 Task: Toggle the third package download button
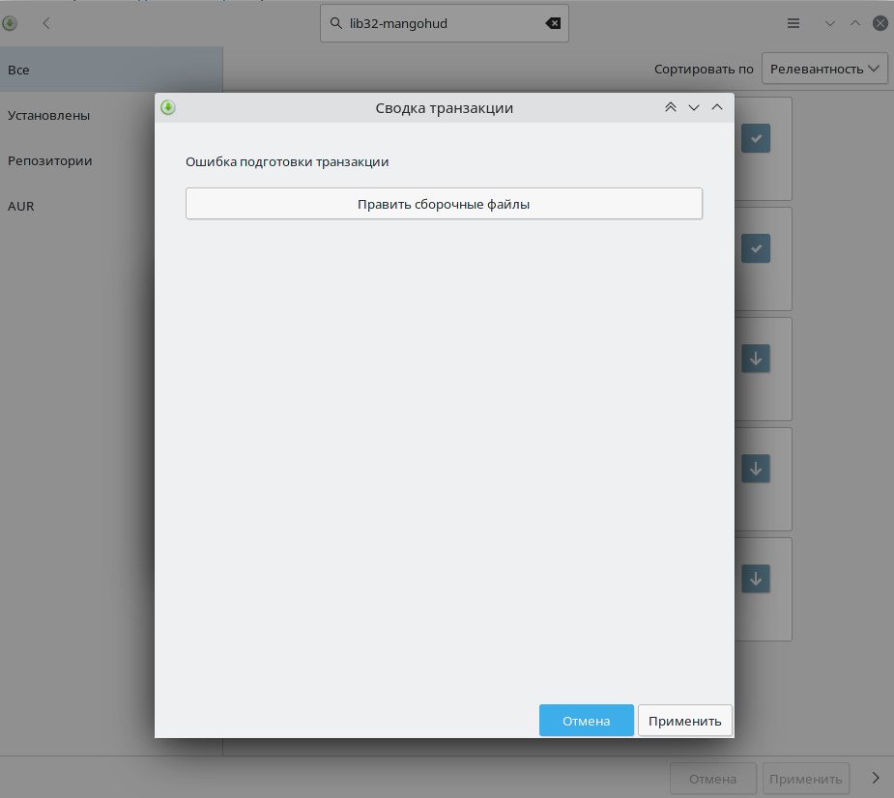[756, 358]
